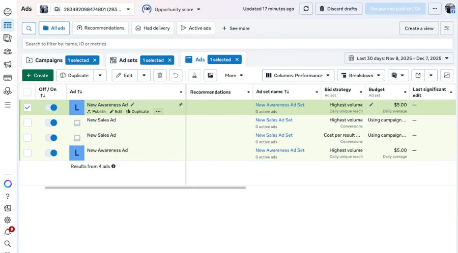Toggle the second New Sales Ad on/off switch
This screenshot has height=253, width=458.
51,138
